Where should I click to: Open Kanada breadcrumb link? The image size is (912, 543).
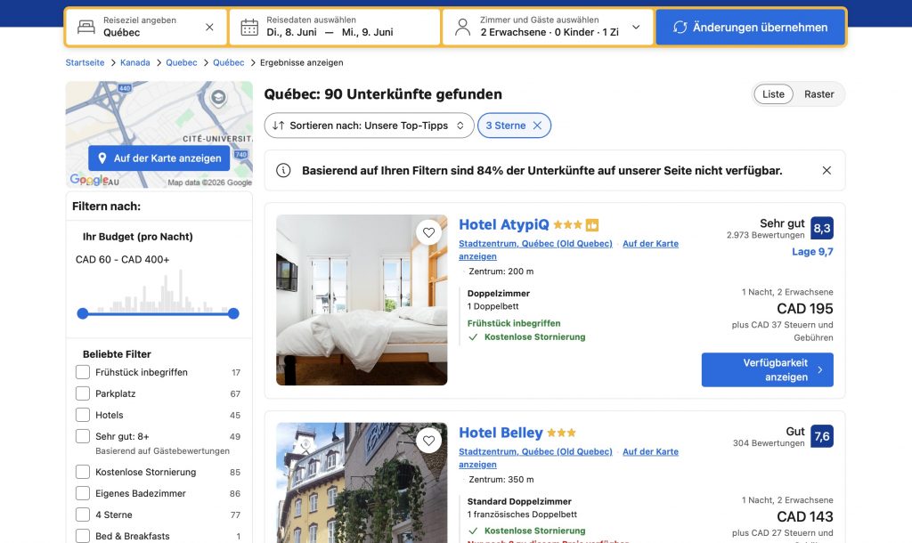(x=135, y=62)
